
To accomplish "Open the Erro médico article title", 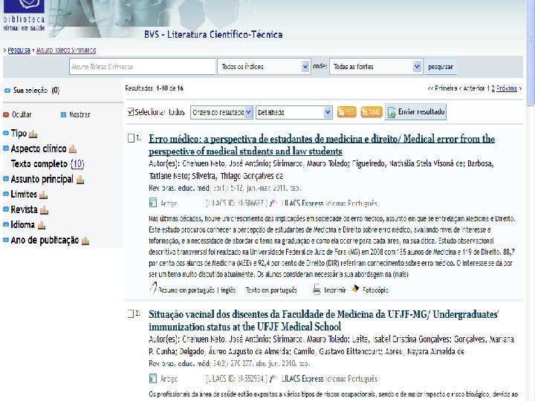I will click(322, 145).
